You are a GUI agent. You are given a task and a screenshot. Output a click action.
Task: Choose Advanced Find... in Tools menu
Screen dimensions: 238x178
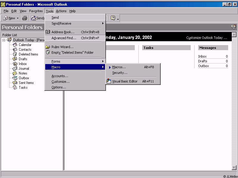point(75,38)
